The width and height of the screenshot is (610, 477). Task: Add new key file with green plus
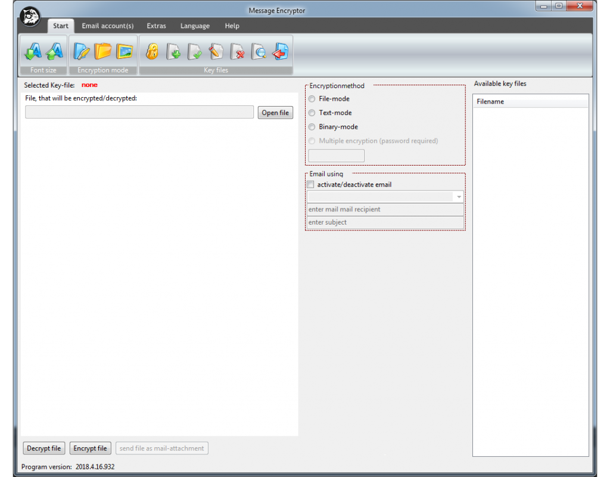point(173,52)
